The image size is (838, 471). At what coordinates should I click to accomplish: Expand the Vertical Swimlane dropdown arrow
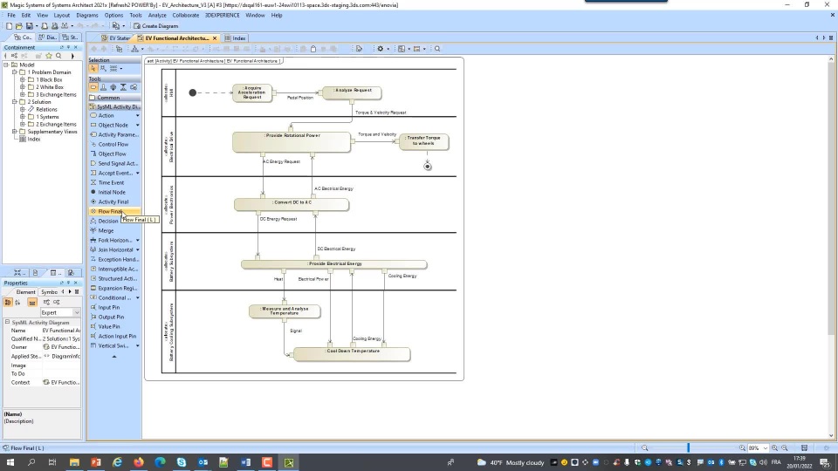pyautogui.click(x=137, y=346)
